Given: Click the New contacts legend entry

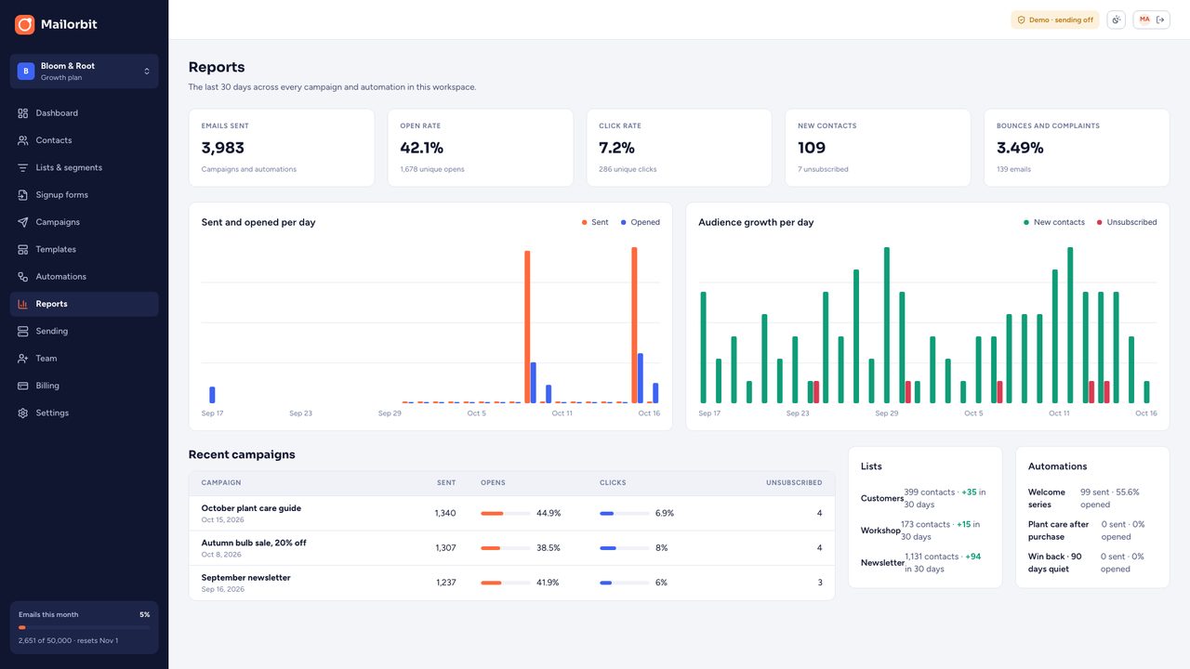Looking at the screenshot, I should coord(1054,222).
